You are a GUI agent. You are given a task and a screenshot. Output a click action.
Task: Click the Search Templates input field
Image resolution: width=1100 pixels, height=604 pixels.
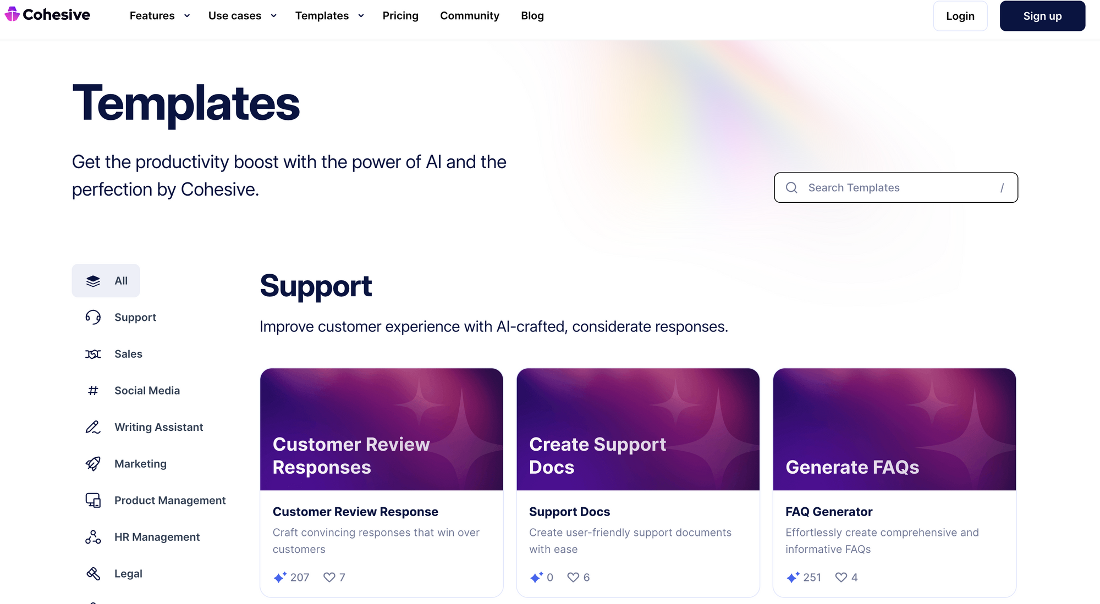click(x=896, y=187)
